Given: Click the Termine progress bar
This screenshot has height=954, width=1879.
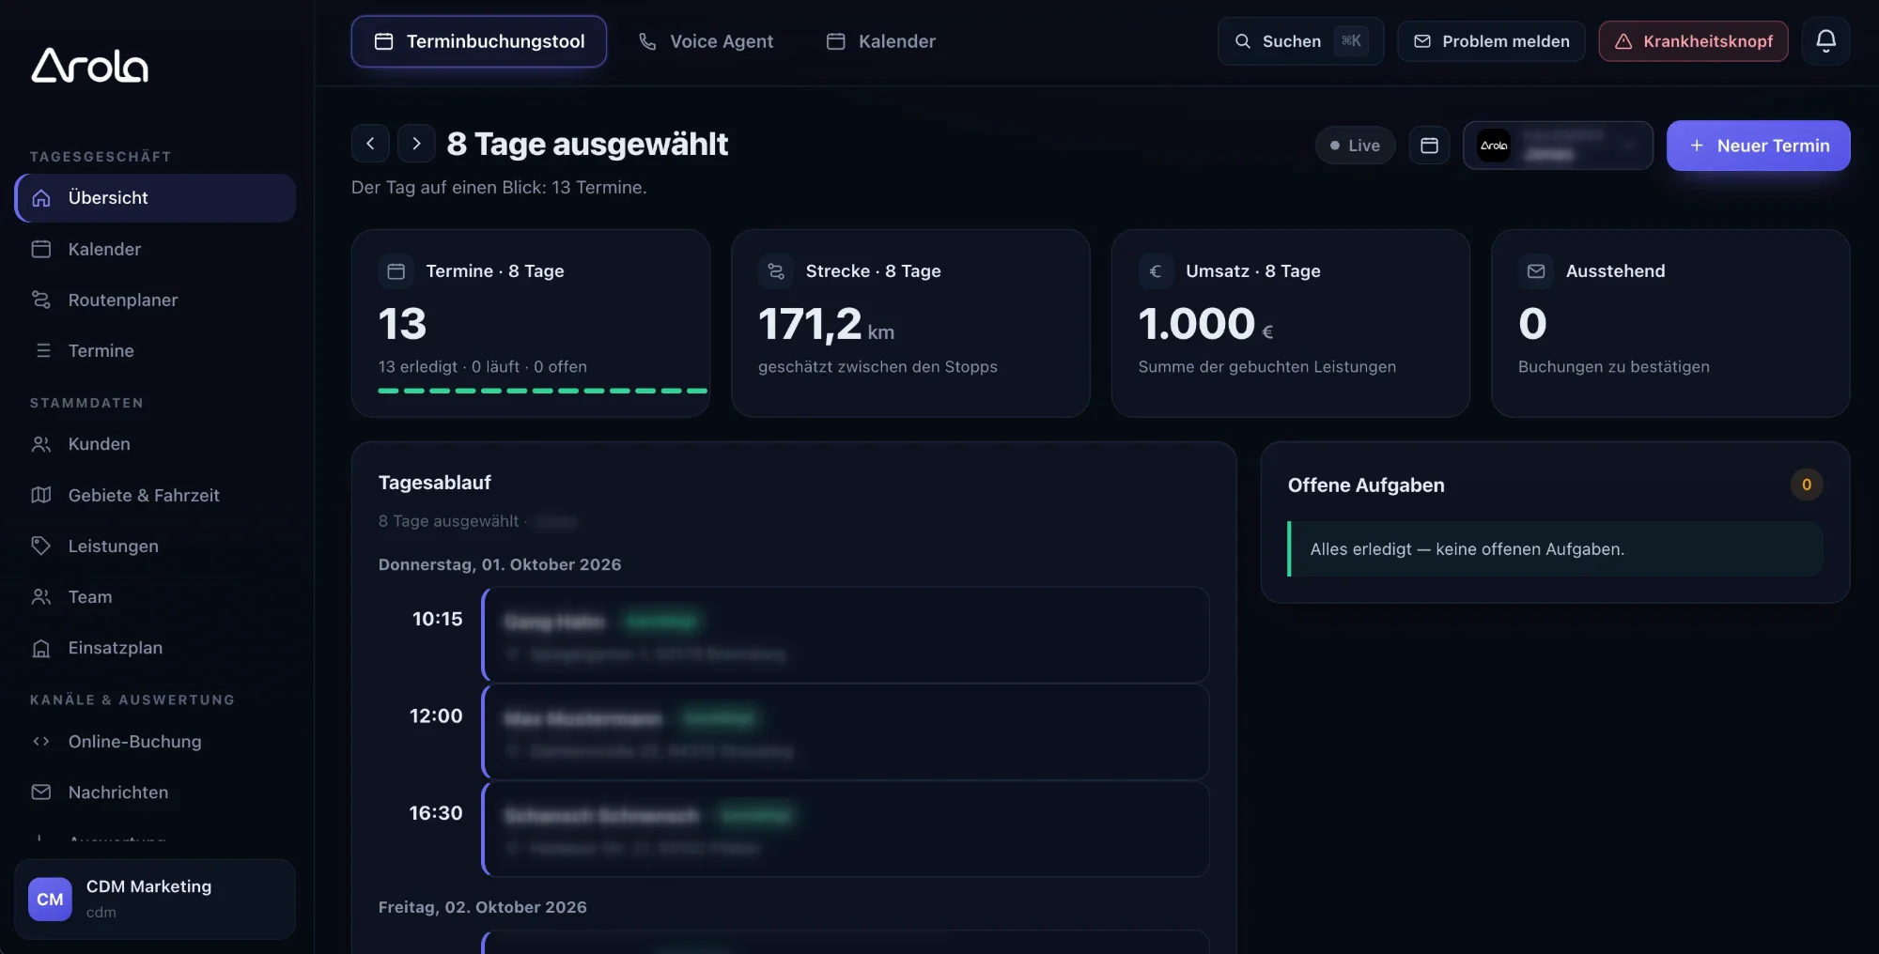Looking at the screenshot, I should [x=542, y=391].
